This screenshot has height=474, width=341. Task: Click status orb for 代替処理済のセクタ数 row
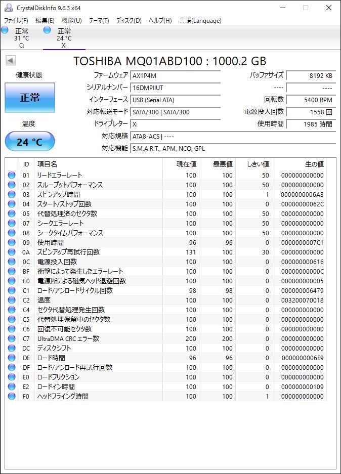pyautogui.click(x=12, y=213)
